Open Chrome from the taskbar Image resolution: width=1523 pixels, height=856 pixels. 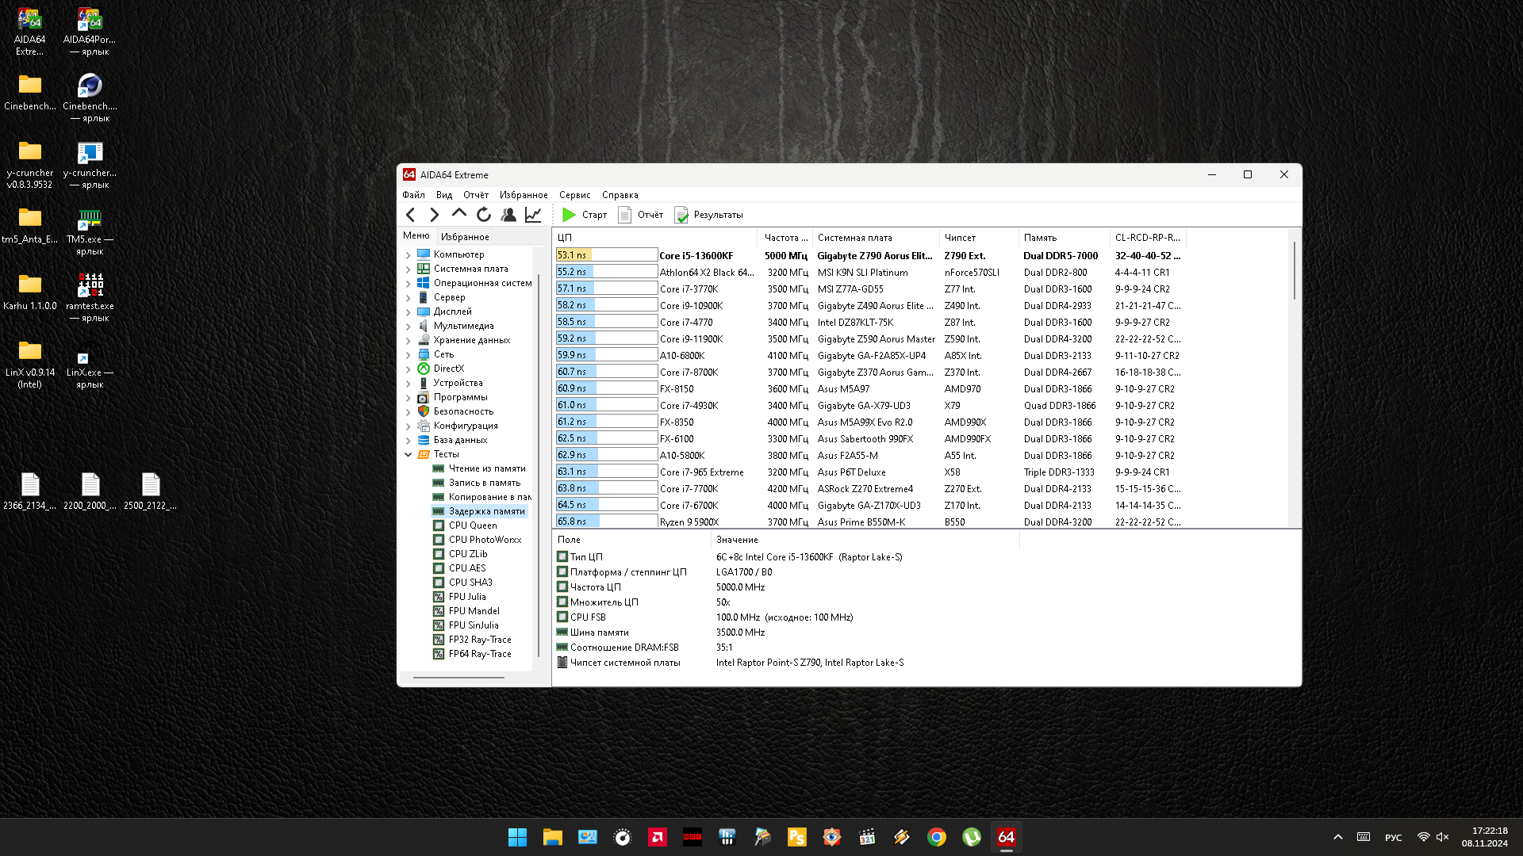[x=936, y=837]
